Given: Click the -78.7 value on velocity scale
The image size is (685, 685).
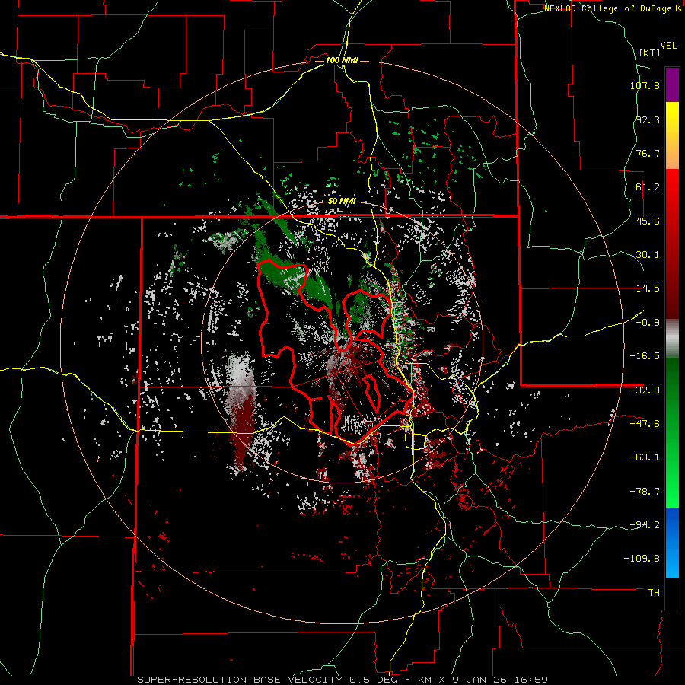Looking at the screenshot, I should point(645,492).
